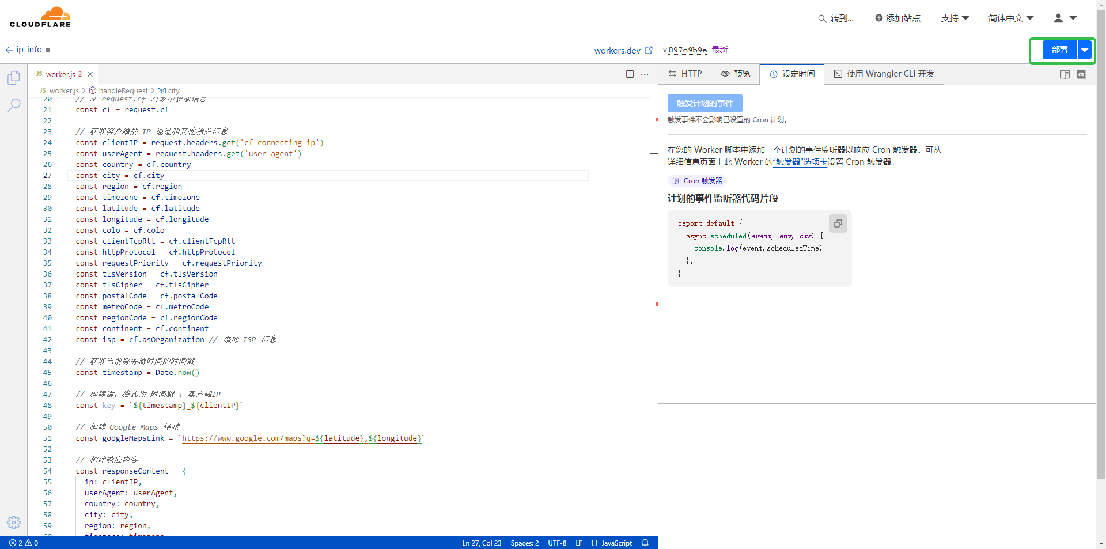Click UTF-8 encoding status entry
1106x549 pixels.
(x=557, y=543)
